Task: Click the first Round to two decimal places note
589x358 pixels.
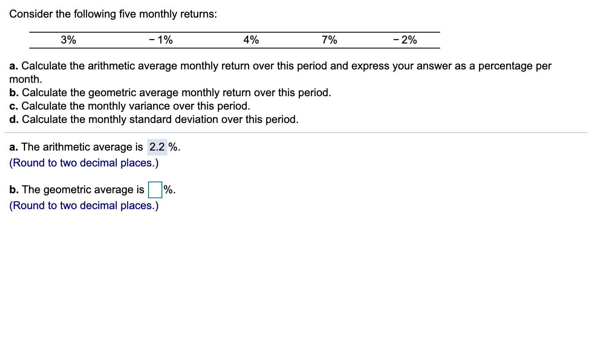Action: pyautogui.click(x=83, y=163)
